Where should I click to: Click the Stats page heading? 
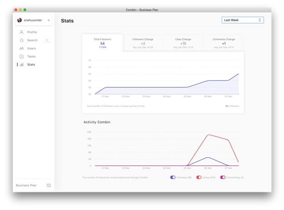click(x=67, y=21)
